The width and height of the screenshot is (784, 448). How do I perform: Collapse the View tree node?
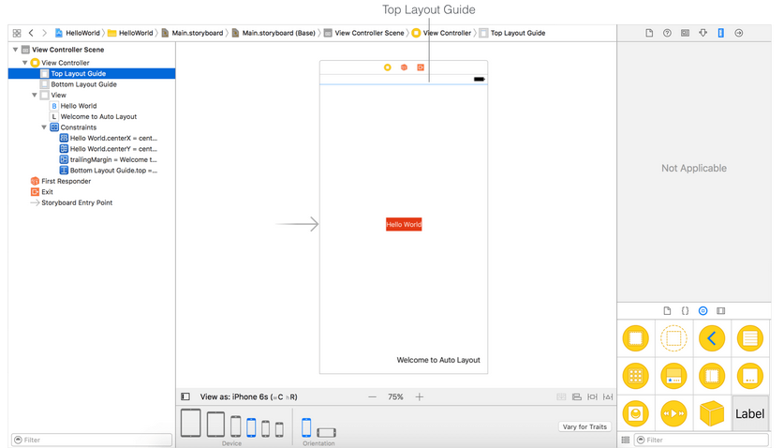coord(35,96)
